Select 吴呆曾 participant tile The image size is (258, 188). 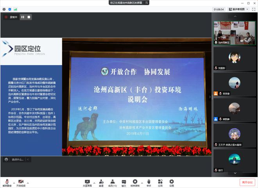pos(235,84)
